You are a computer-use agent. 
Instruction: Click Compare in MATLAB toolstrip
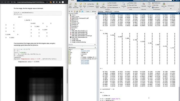tap(91, 6)
